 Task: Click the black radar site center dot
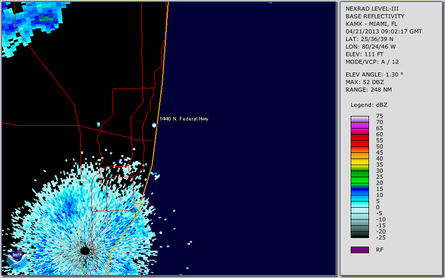click(85, 251)
